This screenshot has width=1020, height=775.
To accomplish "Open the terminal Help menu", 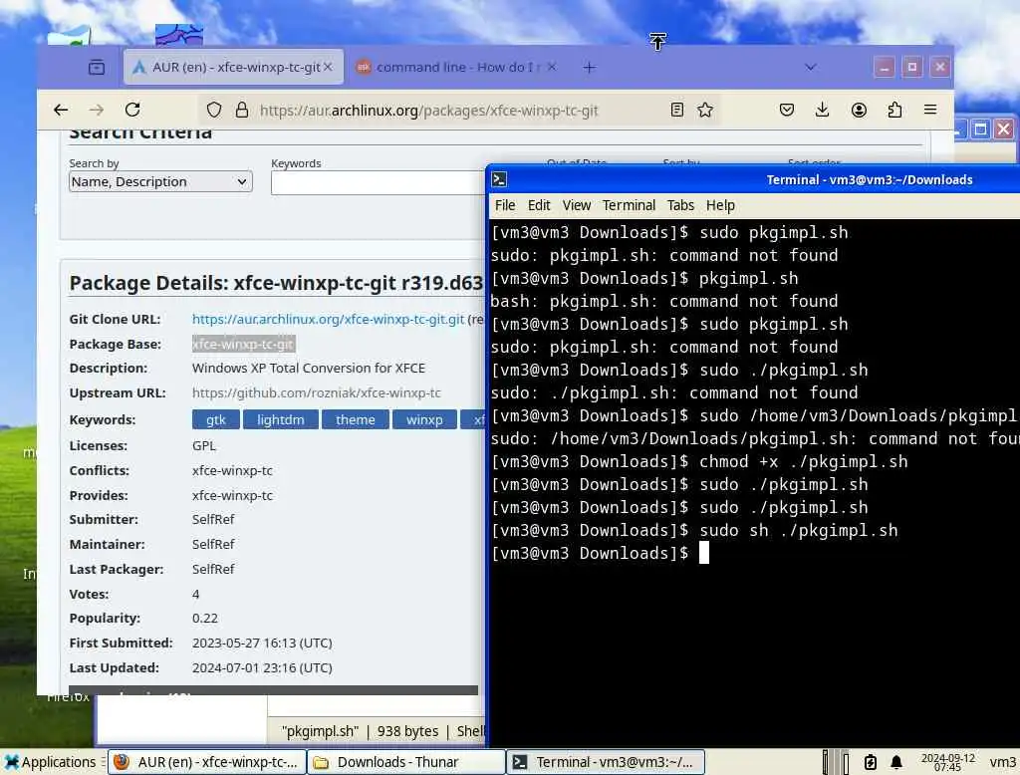I will 720,205.
